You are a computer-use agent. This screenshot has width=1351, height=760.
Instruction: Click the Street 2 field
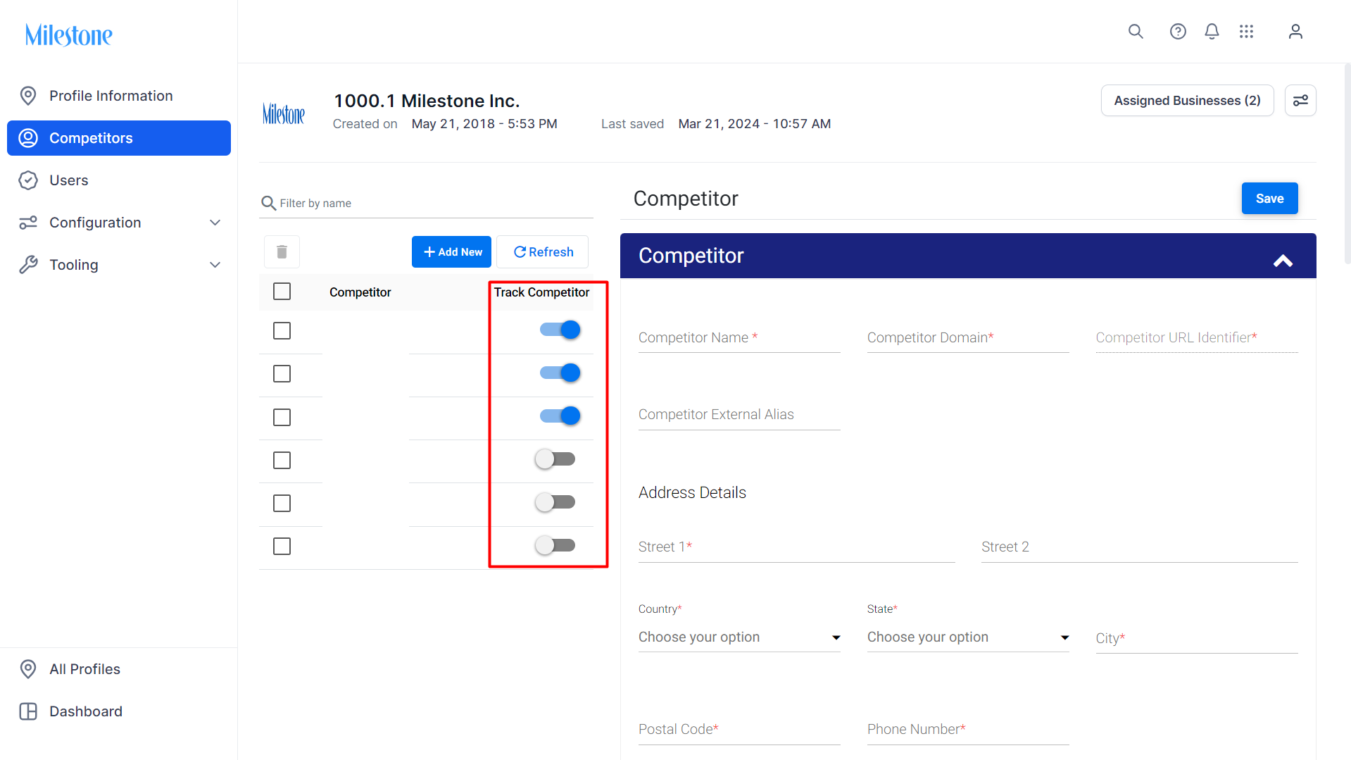(x=1140, y=547)
